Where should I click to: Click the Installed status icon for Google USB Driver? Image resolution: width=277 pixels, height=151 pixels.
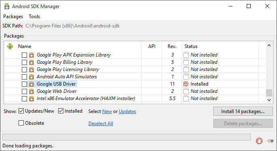(x=186, y=84)
